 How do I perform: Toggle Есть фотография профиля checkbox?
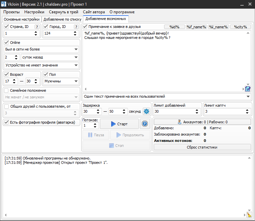click(6, 122)
